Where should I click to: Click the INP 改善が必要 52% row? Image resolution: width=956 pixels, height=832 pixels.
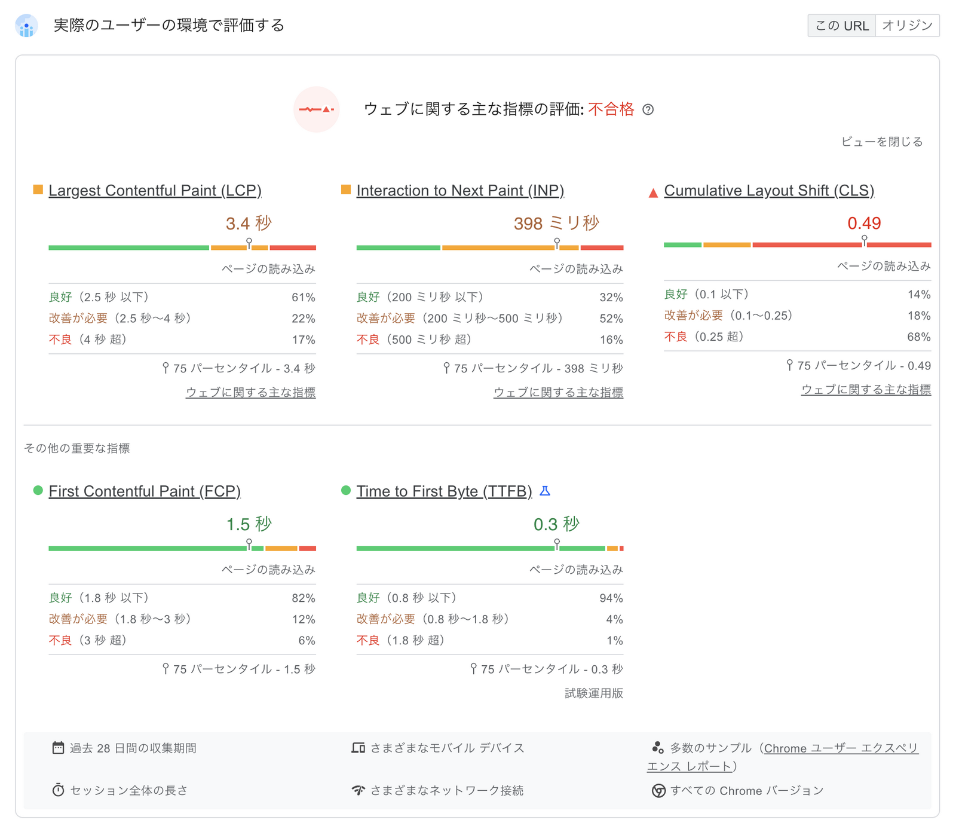point(490,318)
